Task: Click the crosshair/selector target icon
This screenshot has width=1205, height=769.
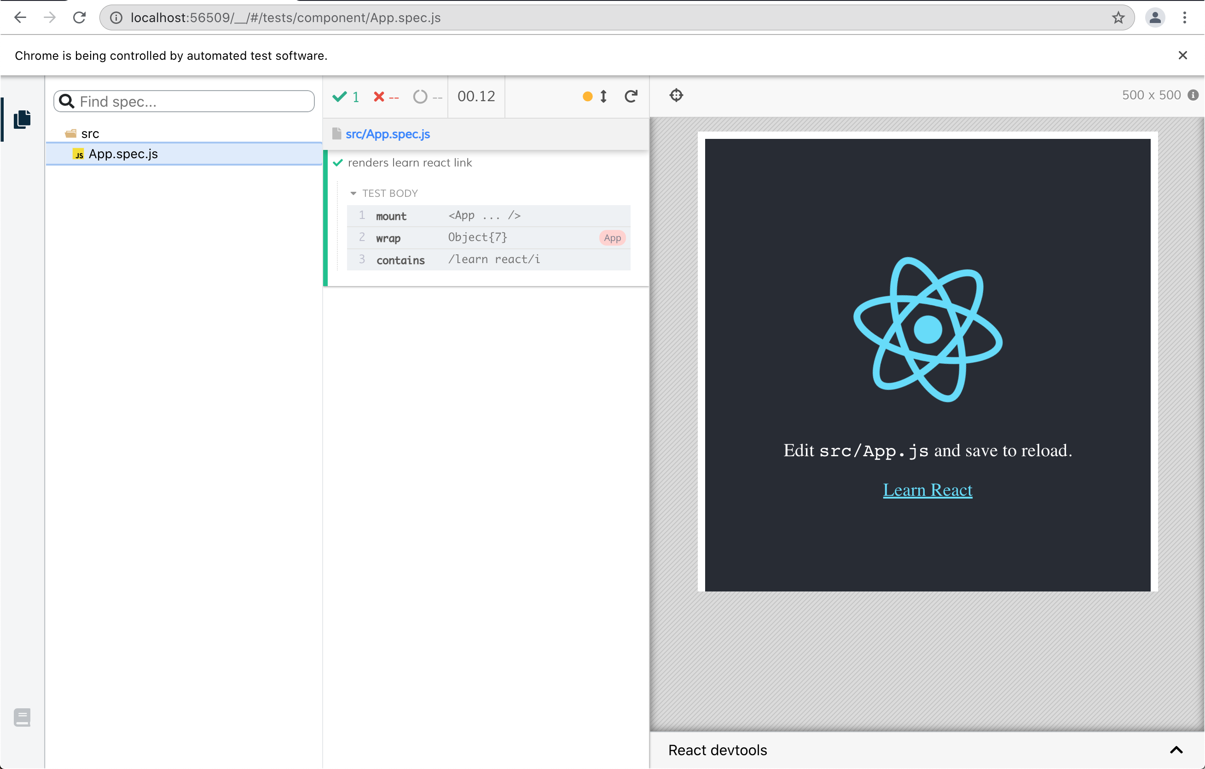Action: click(x=675, y=95)
